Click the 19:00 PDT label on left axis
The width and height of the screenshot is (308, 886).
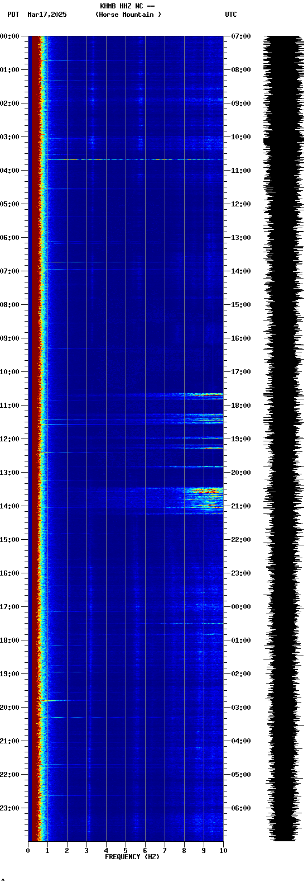pyautogui.click(x=10, y=674)
